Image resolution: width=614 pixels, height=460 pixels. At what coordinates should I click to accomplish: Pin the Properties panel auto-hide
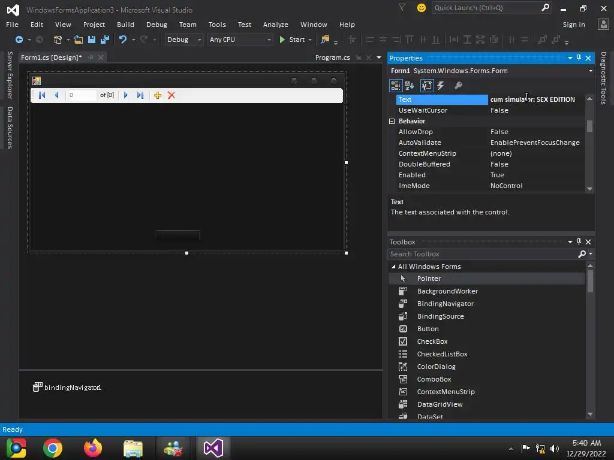click(x=579, y=58)
